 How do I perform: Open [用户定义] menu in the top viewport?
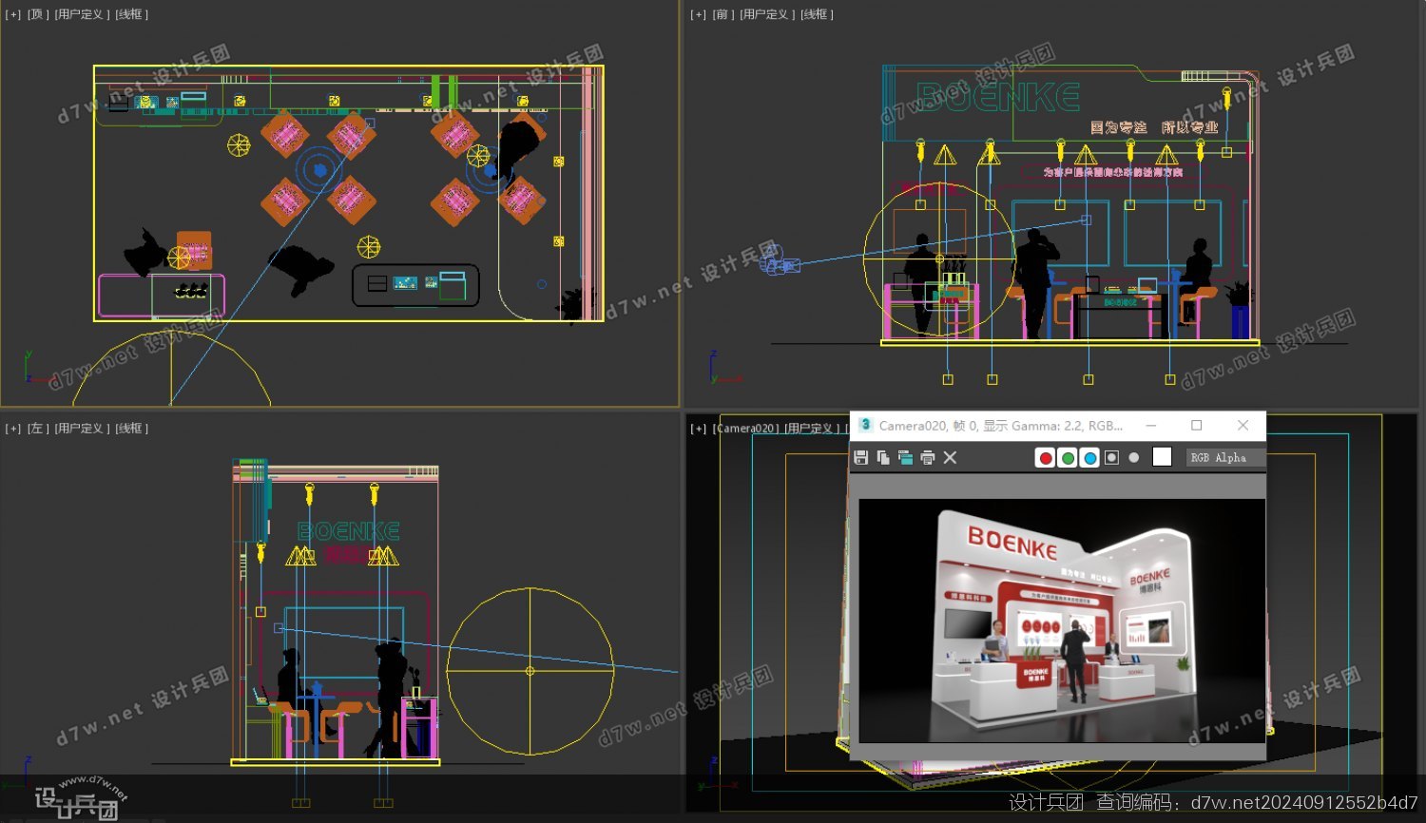(82, 14)
